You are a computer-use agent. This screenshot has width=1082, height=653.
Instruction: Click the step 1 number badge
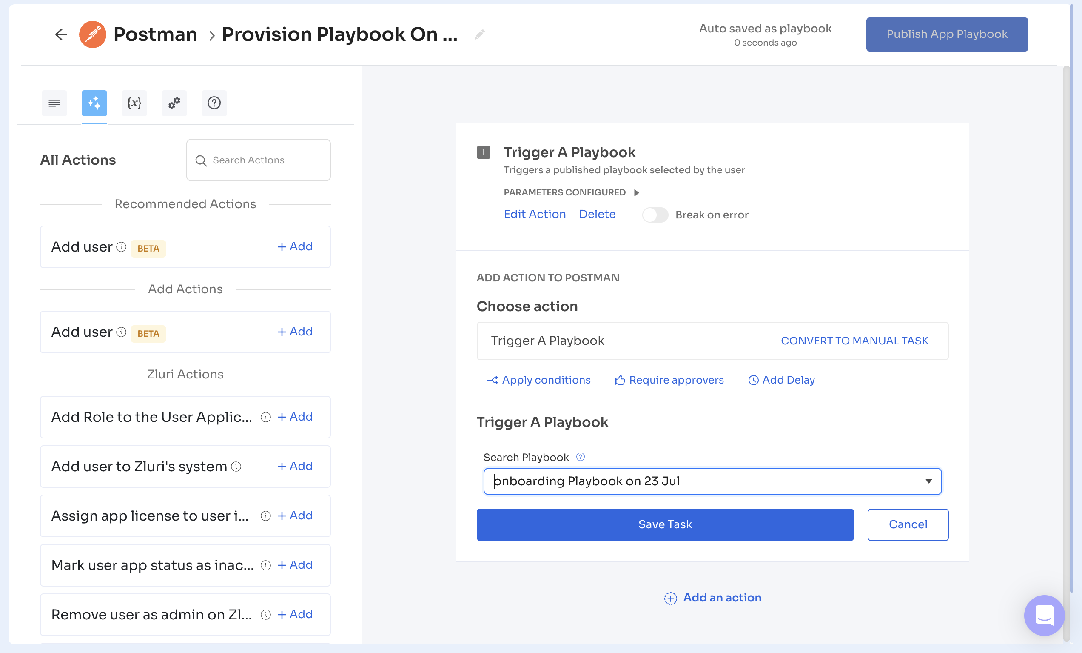[483, 152]
